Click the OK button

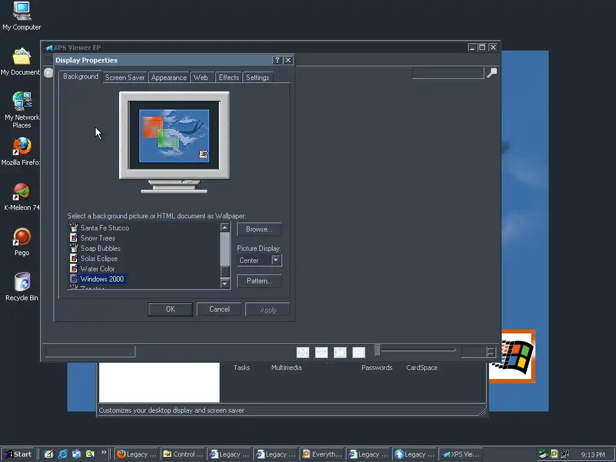[x=170, y=309]
